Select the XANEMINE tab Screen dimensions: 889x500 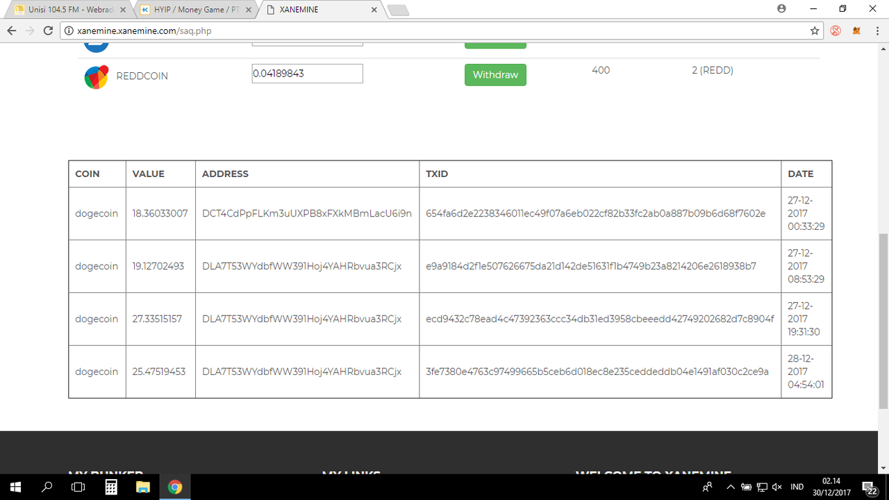(322, 10)
